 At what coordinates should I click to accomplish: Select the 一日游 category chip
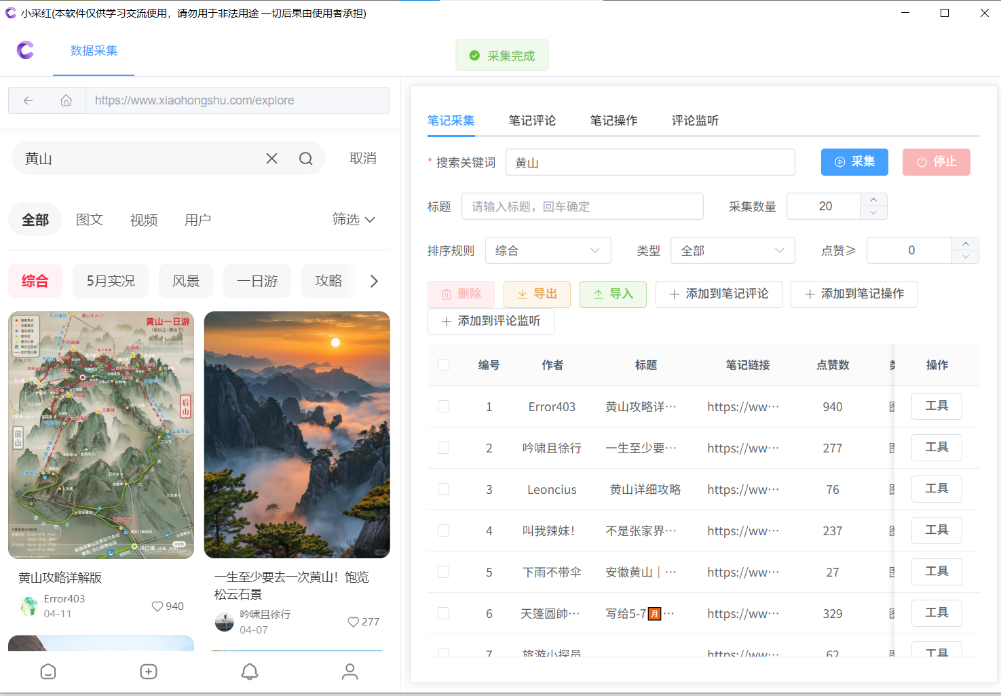(x=257, y=281)
